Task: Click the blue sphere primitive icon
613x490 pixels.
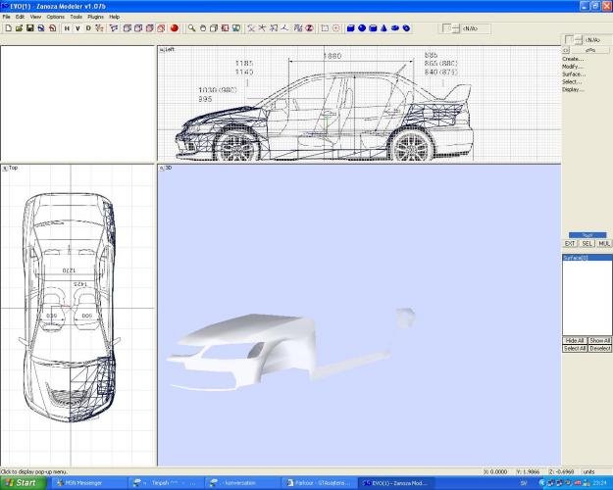Action: [361, 28]
